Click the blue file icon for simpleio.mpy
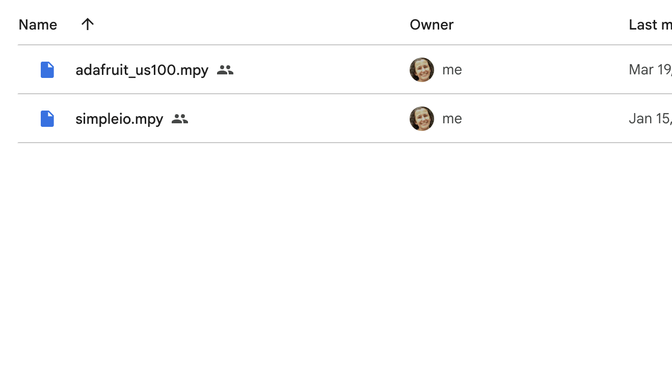 47,119
